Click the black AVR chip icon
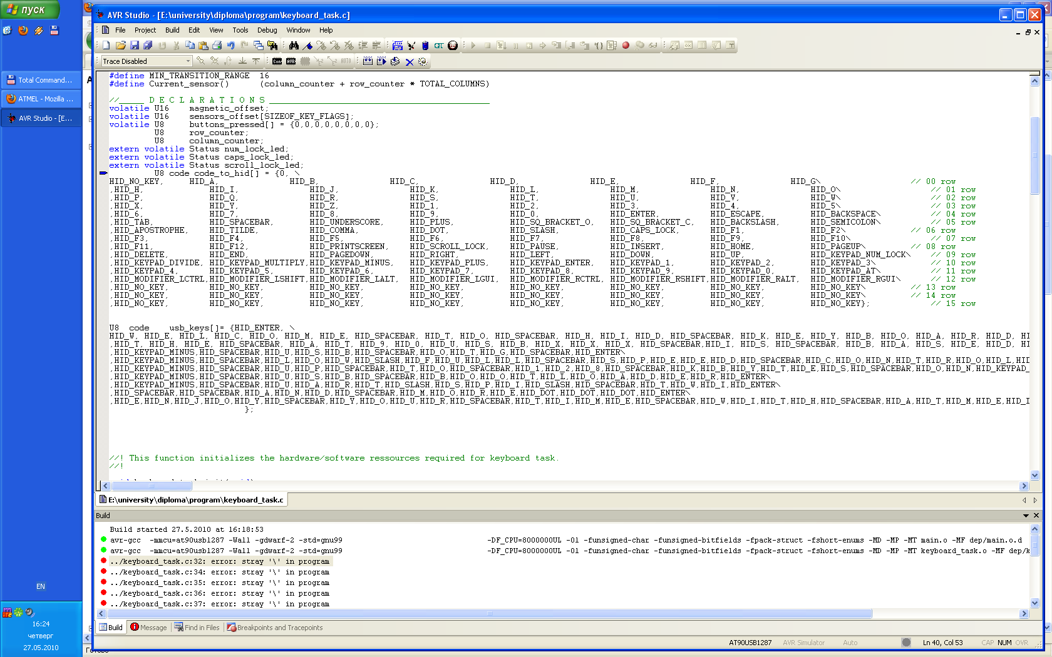1052x657 pixels. point(291,61)
